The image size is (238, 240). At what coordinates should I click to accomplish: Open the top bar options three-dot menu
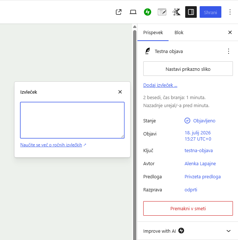[230, 12]
